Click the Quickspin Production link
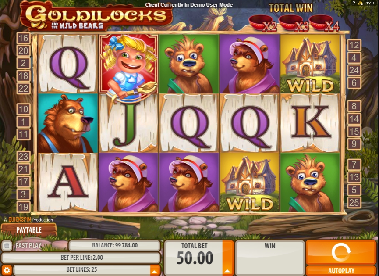This screenshot has height=276, width=379. [x=28, y=219]
